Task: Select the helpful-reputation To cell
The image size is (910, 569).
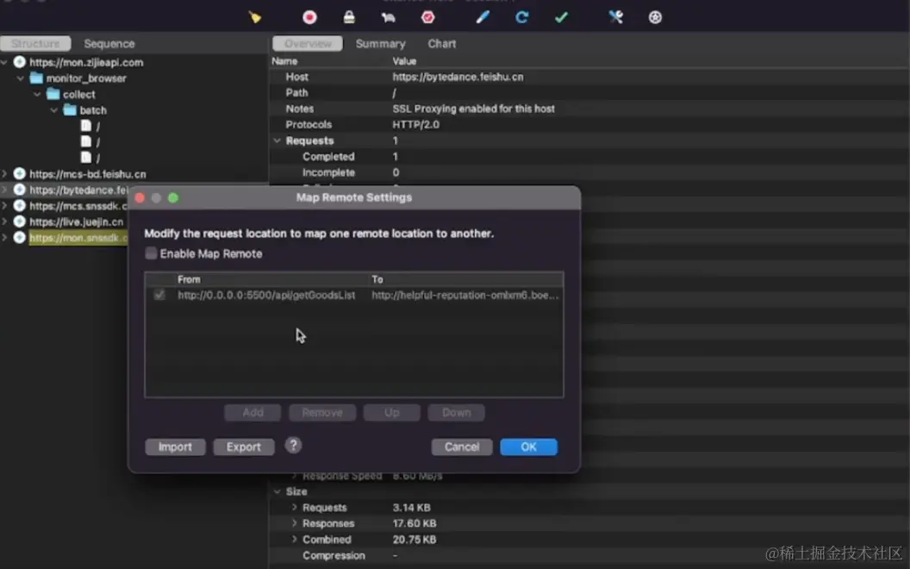Action: [465, 295]
